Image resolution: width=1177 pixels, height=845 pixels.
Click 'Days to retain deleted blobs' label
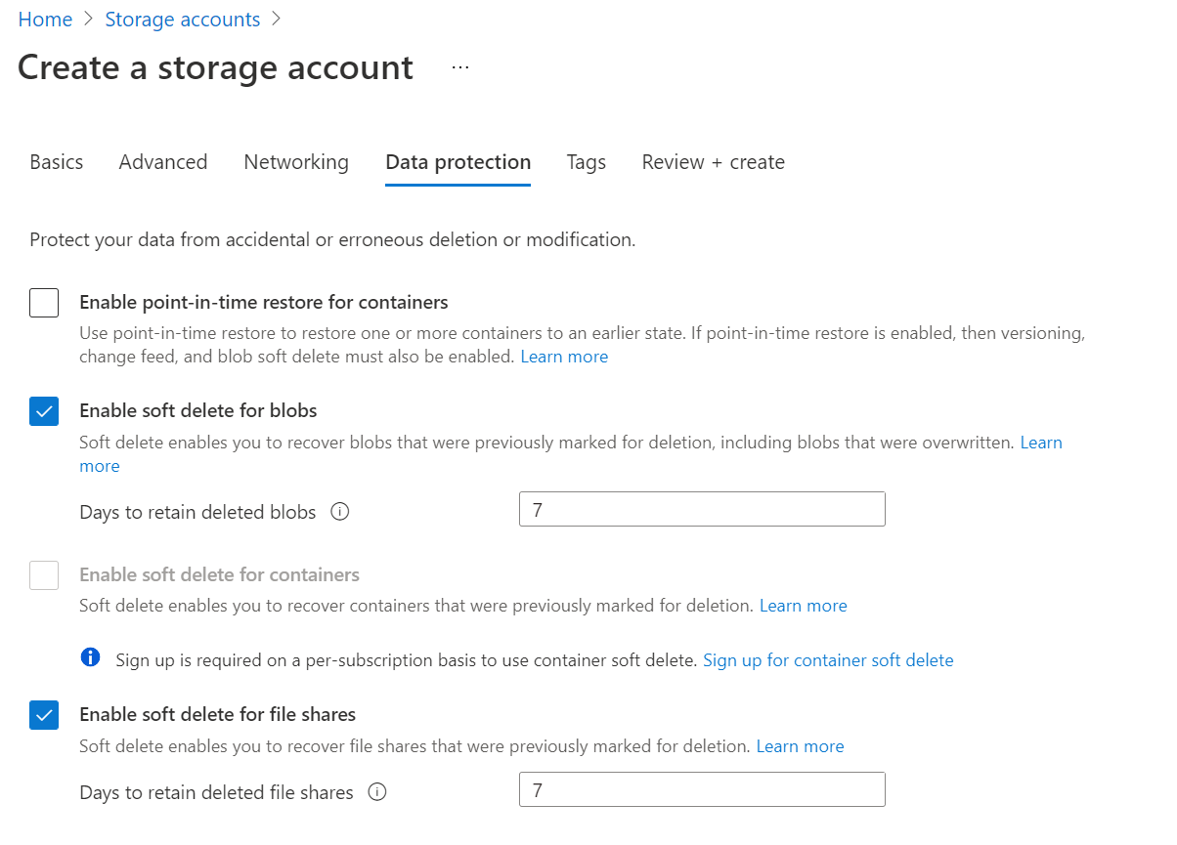(197, 512)
